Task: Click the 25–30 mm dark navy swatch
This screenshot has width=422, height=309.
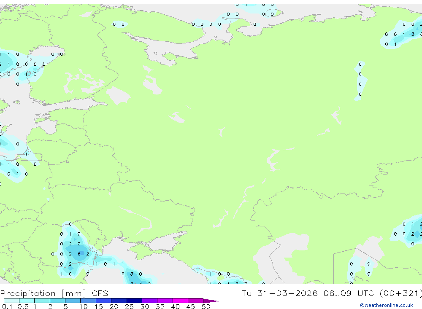Action: coord(134,301)
